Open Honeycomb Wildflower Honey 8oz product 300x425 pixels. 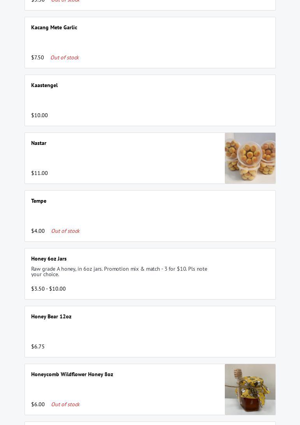(x=72, y=374)
